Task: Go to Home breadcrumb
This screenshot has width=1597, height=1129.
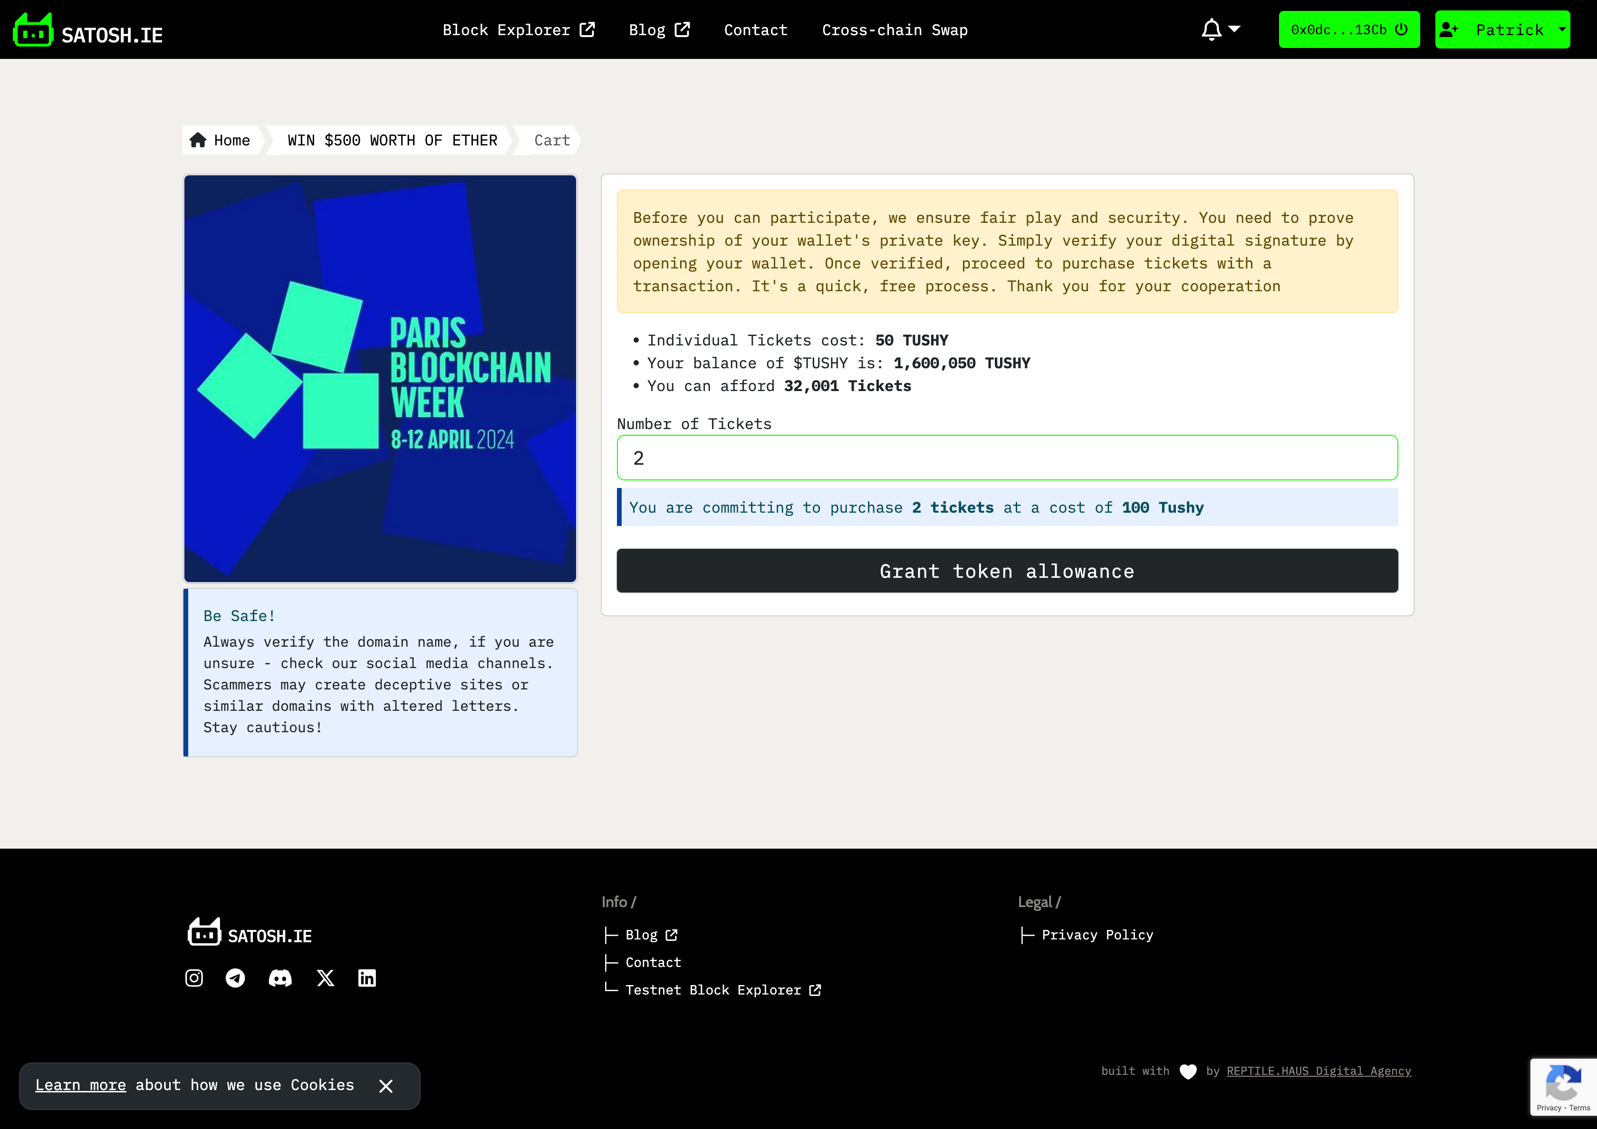Action: tap(221, 141)
